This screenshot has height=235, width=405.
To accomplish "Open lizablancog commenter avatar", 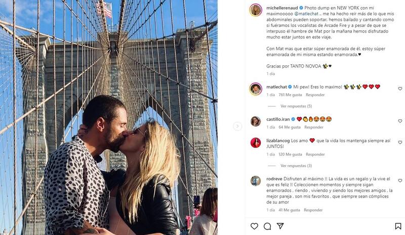I will click(x=256, y=143).
